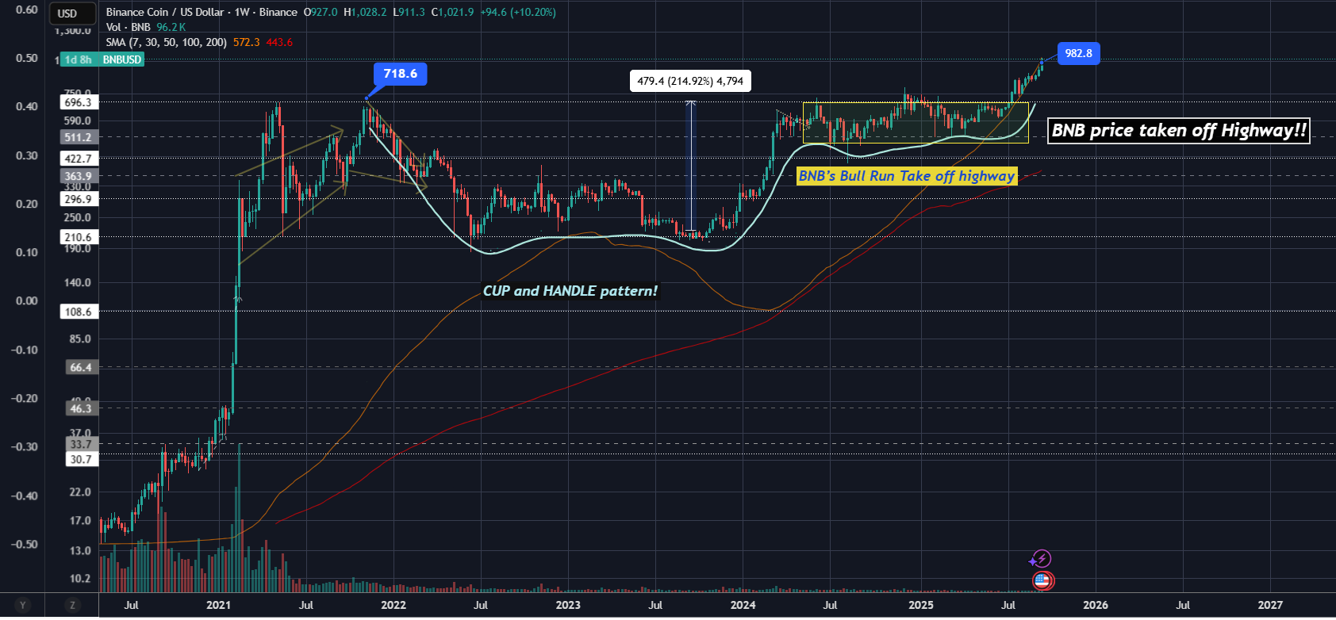Click the 2026 label on time axis
This screenshot has width=1336, height=620.
pos(1095,606)
